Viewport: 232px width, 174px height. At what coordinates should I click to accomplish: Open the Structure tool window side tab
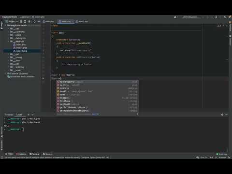pyautogui.click(x=1, y=132)
